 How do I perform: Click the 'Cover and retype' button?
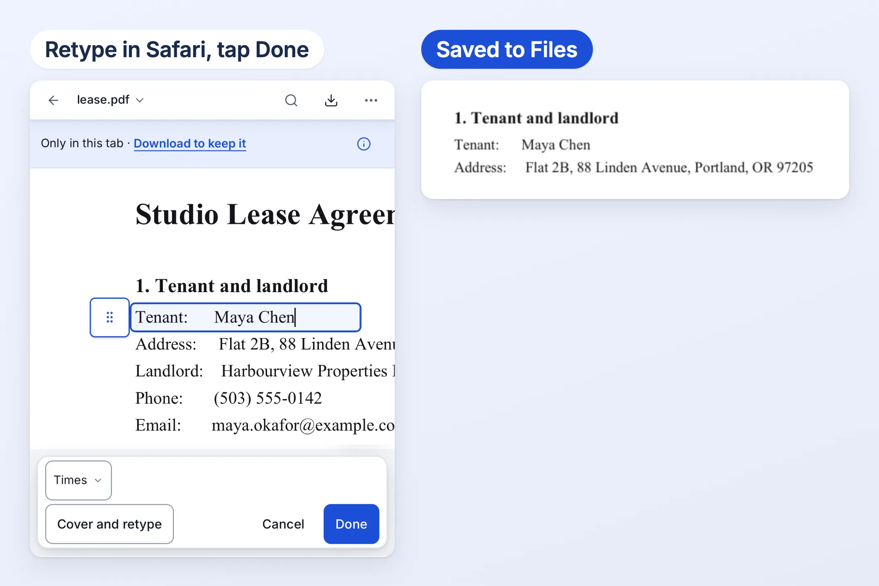(109, 524)
